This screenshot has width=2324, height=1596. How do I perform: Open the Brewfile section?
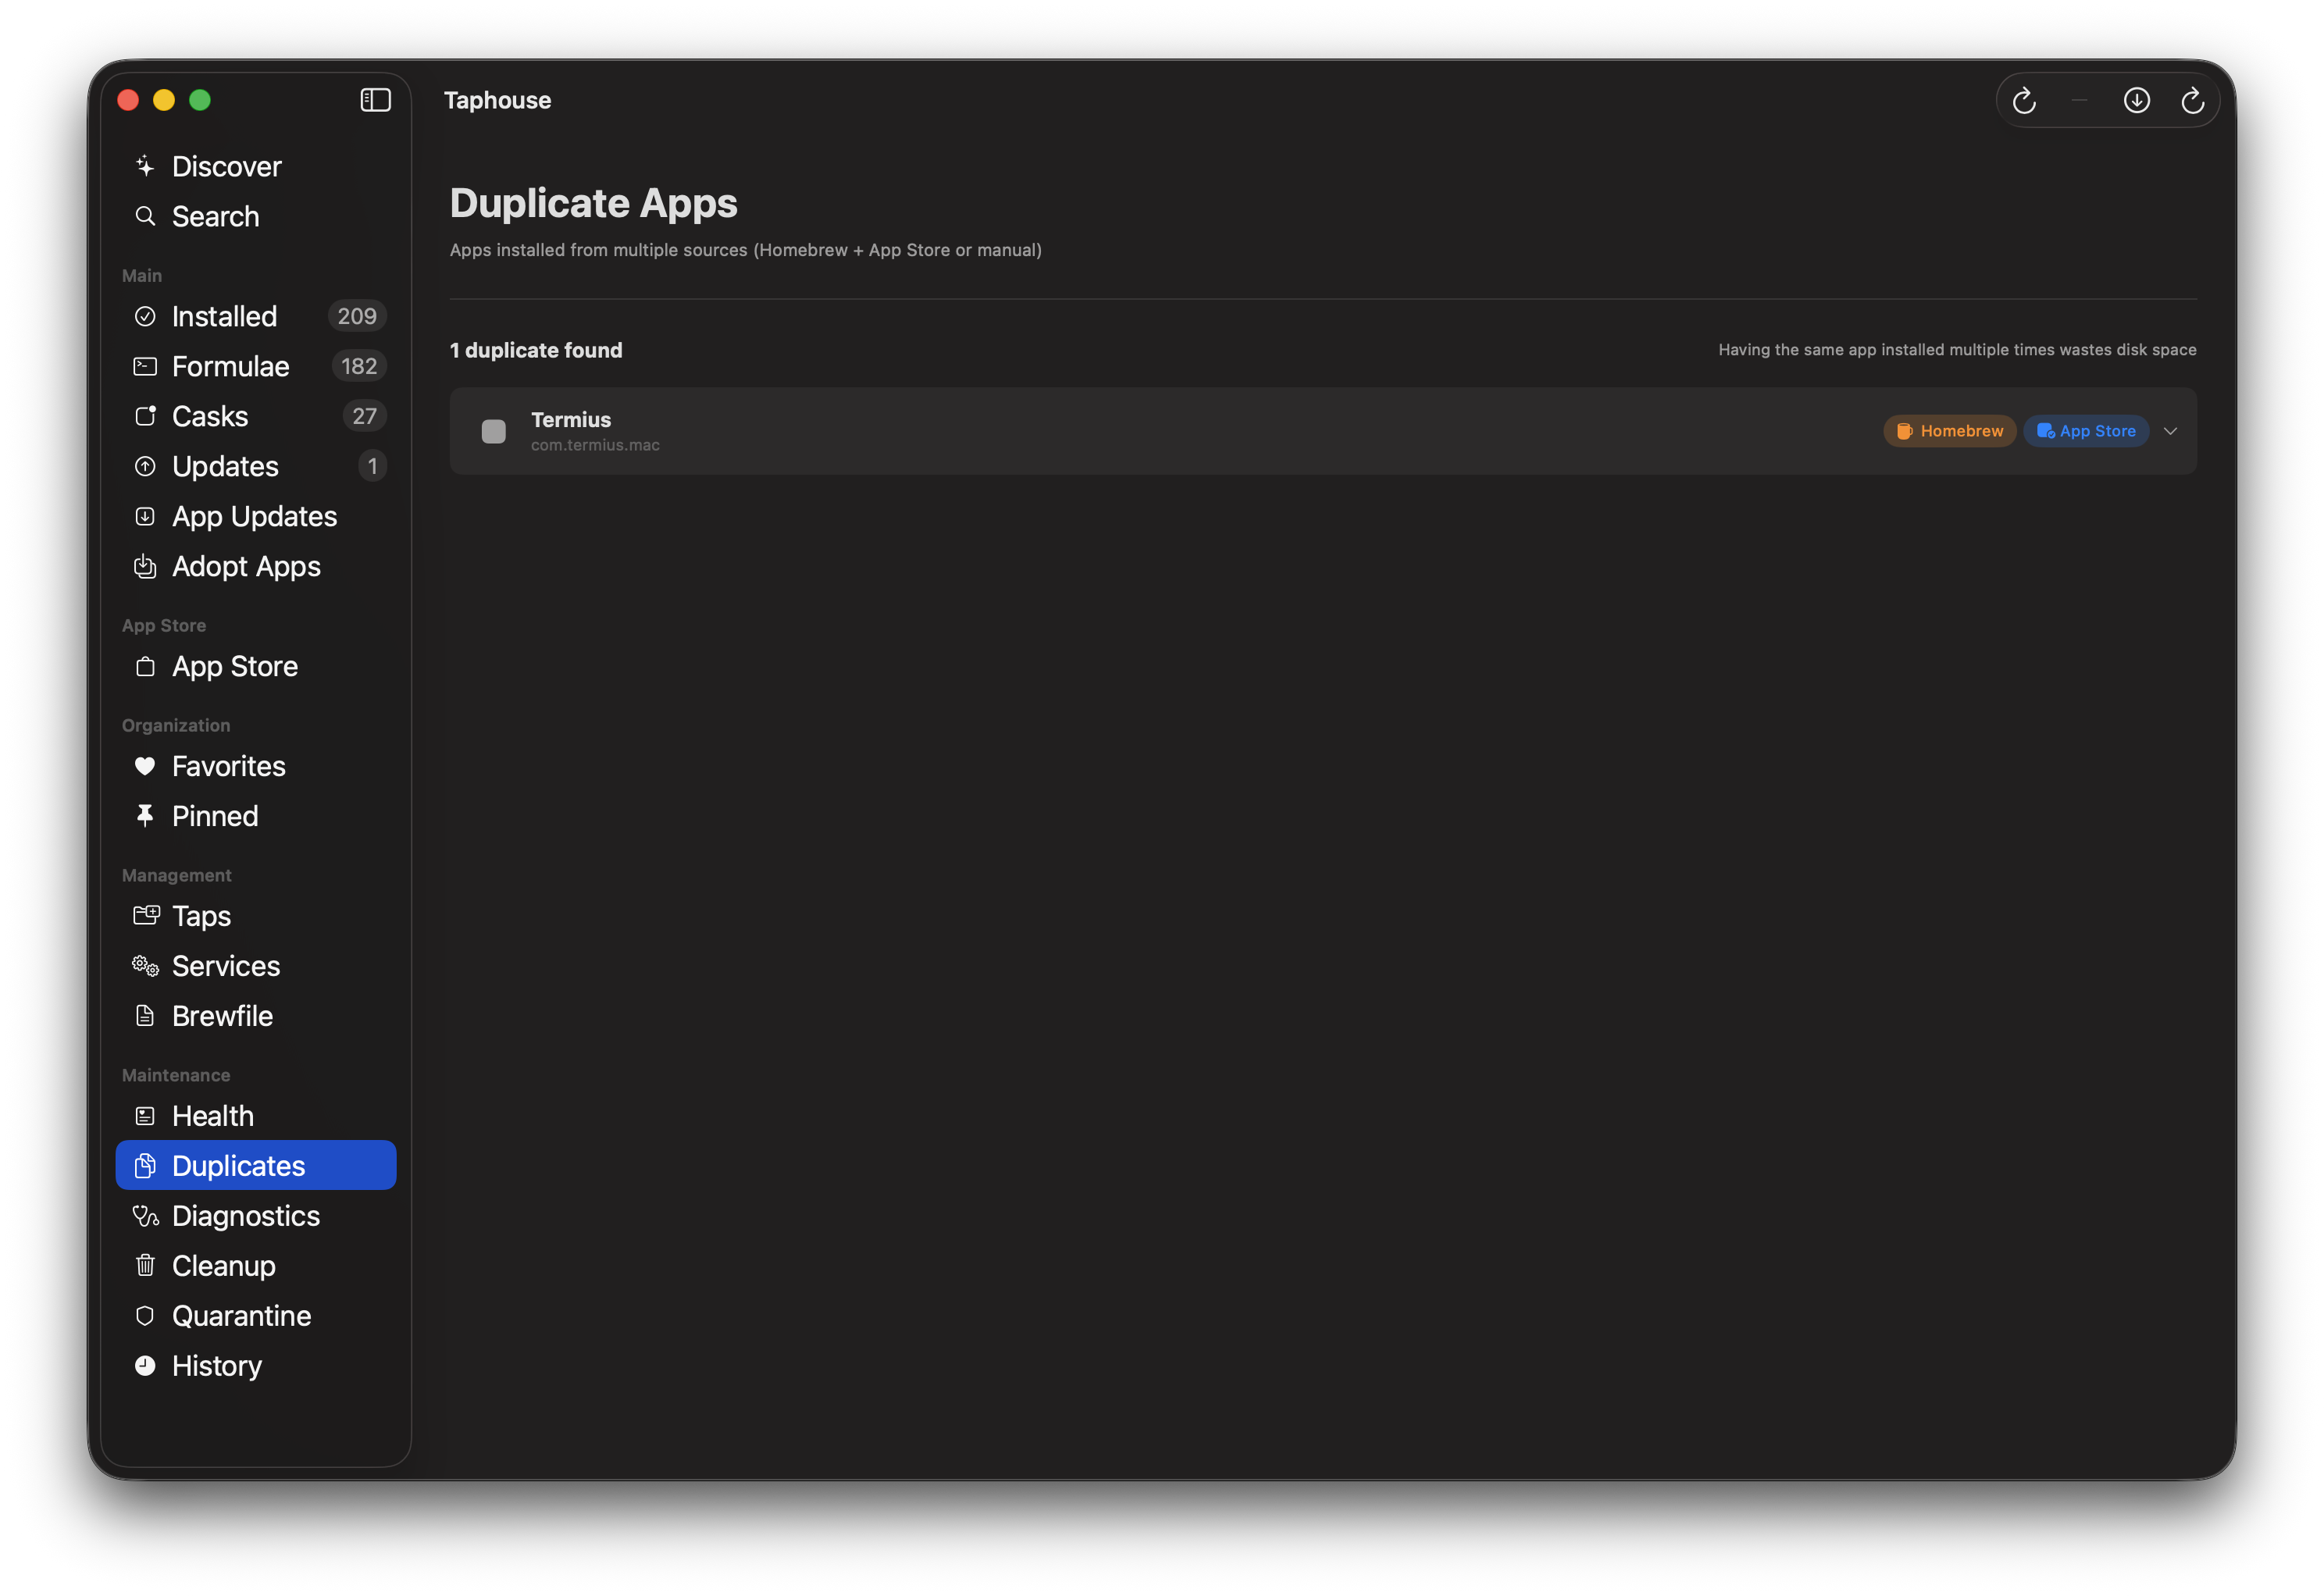tap(222, 1015)
